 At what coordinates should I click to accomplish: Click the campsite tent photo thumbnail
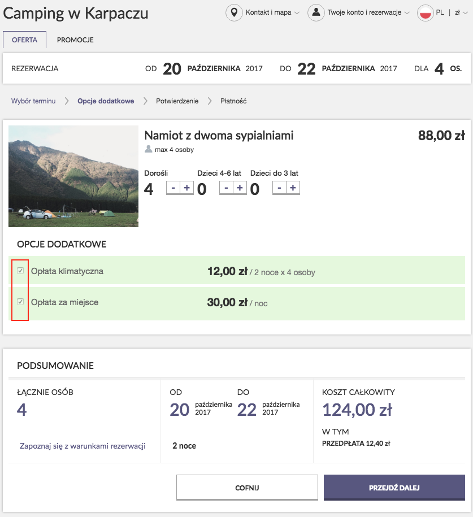click(x=73, y=176)
